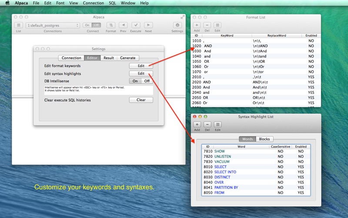
Task: Select row 2060 Or in Format List
Action: point(256,103)
